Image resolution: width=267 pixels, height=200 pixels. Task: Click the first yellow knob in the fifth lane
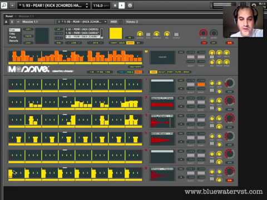pyautogui.click(x=212, y=154)
